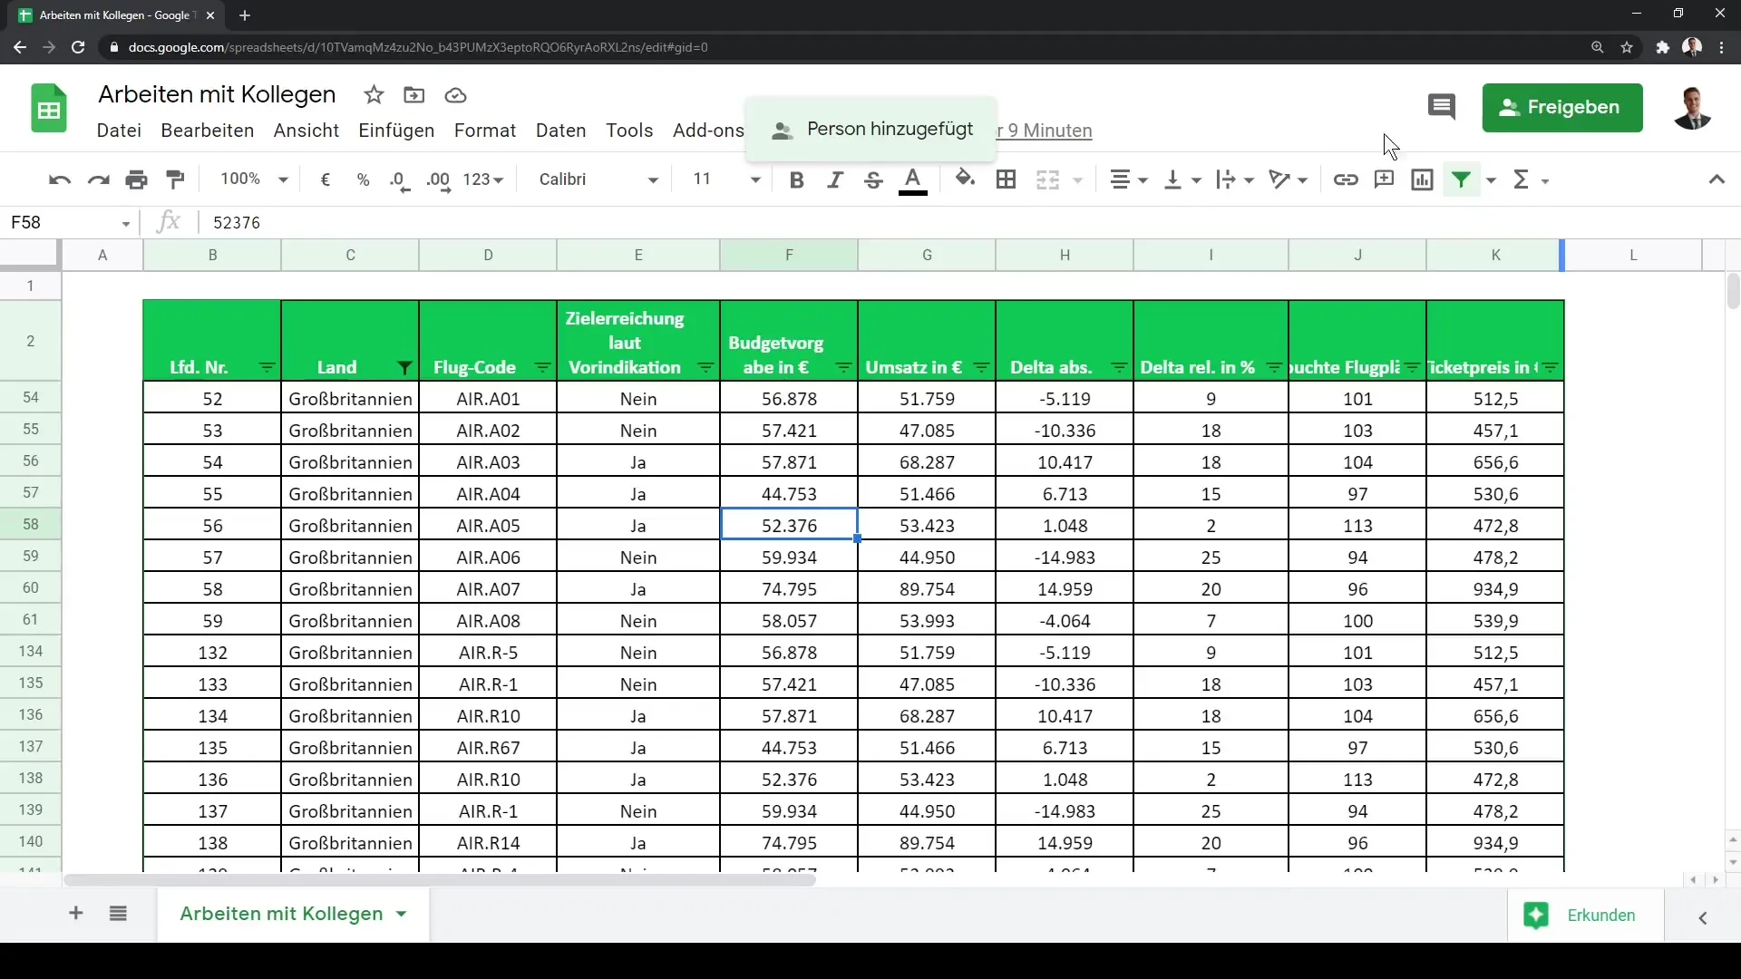Click the insert link icon
The image size is (1741, 979).
tap(1345, 179)
